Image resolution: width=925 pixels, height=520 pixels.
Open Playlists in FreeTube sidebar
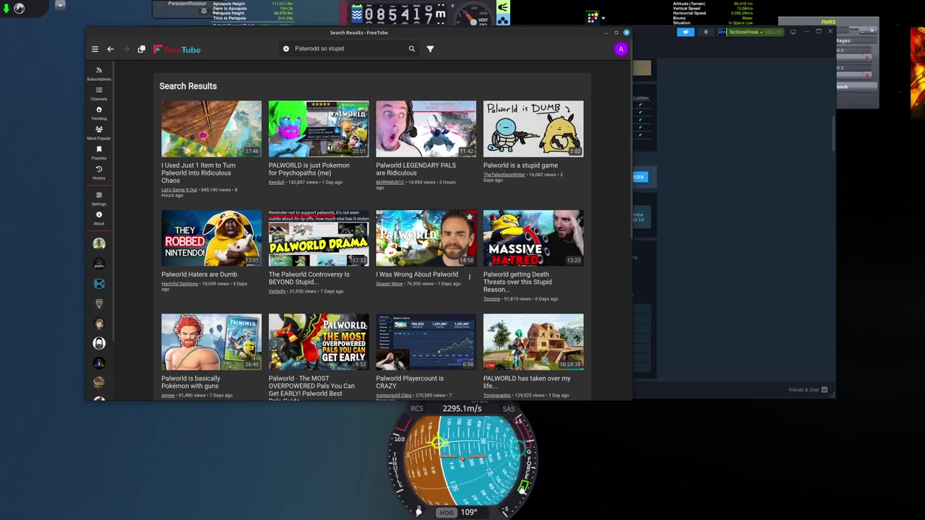[99, 152]
